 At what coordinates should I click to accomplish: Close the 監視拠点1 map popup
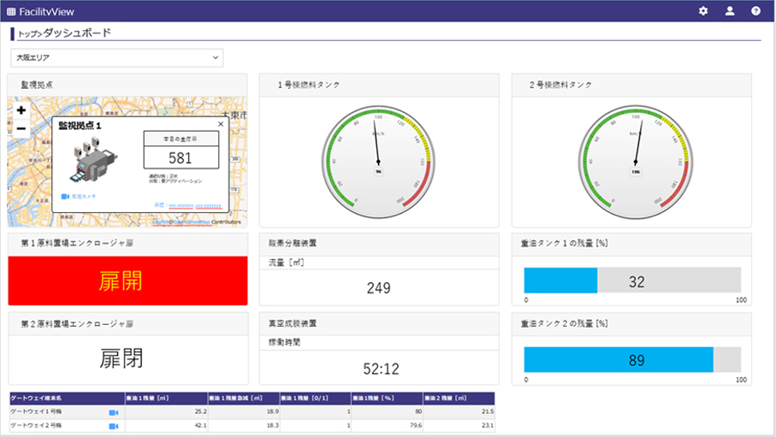click(221, 124)
